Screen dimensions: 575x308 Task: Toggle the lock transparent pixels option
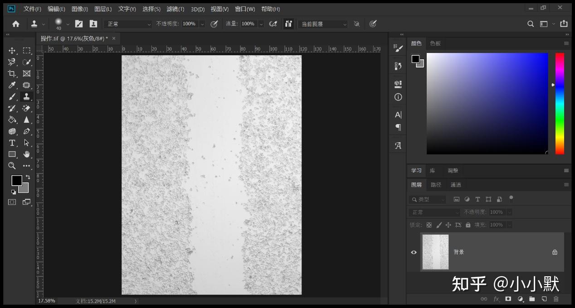(429, 225)
